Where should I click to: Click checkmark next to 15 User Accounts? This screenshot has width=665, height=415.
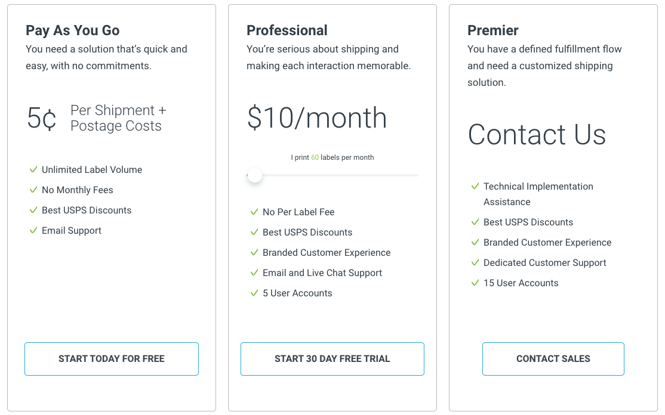pos(475,283)
